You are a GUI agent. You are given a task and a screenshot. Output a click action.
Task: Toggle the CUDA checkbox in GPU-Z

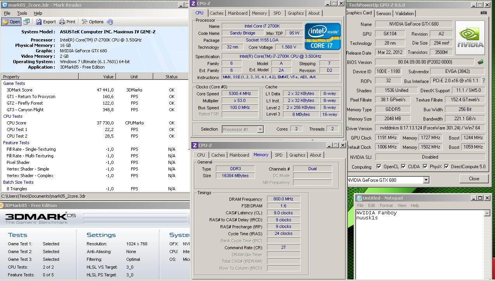click(x=404, y=167)
